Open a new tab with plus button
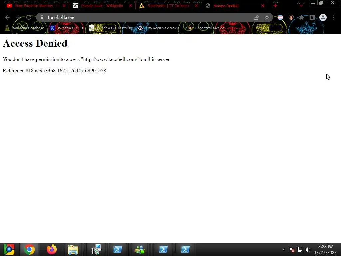Screen dimensions: 341x256 (275, 6)
